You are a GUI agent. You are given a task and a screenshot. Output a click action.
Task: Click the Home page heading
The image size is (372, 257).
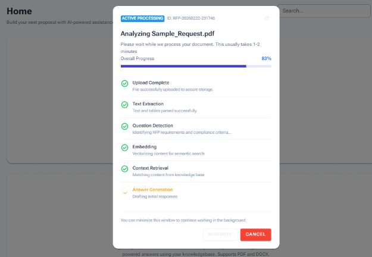pos(20,11)
